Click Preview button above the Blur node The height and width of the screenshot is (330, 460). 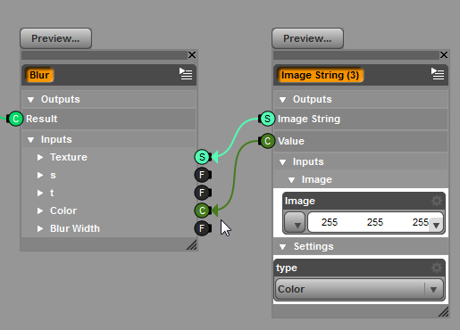click(x=55, y=38)
